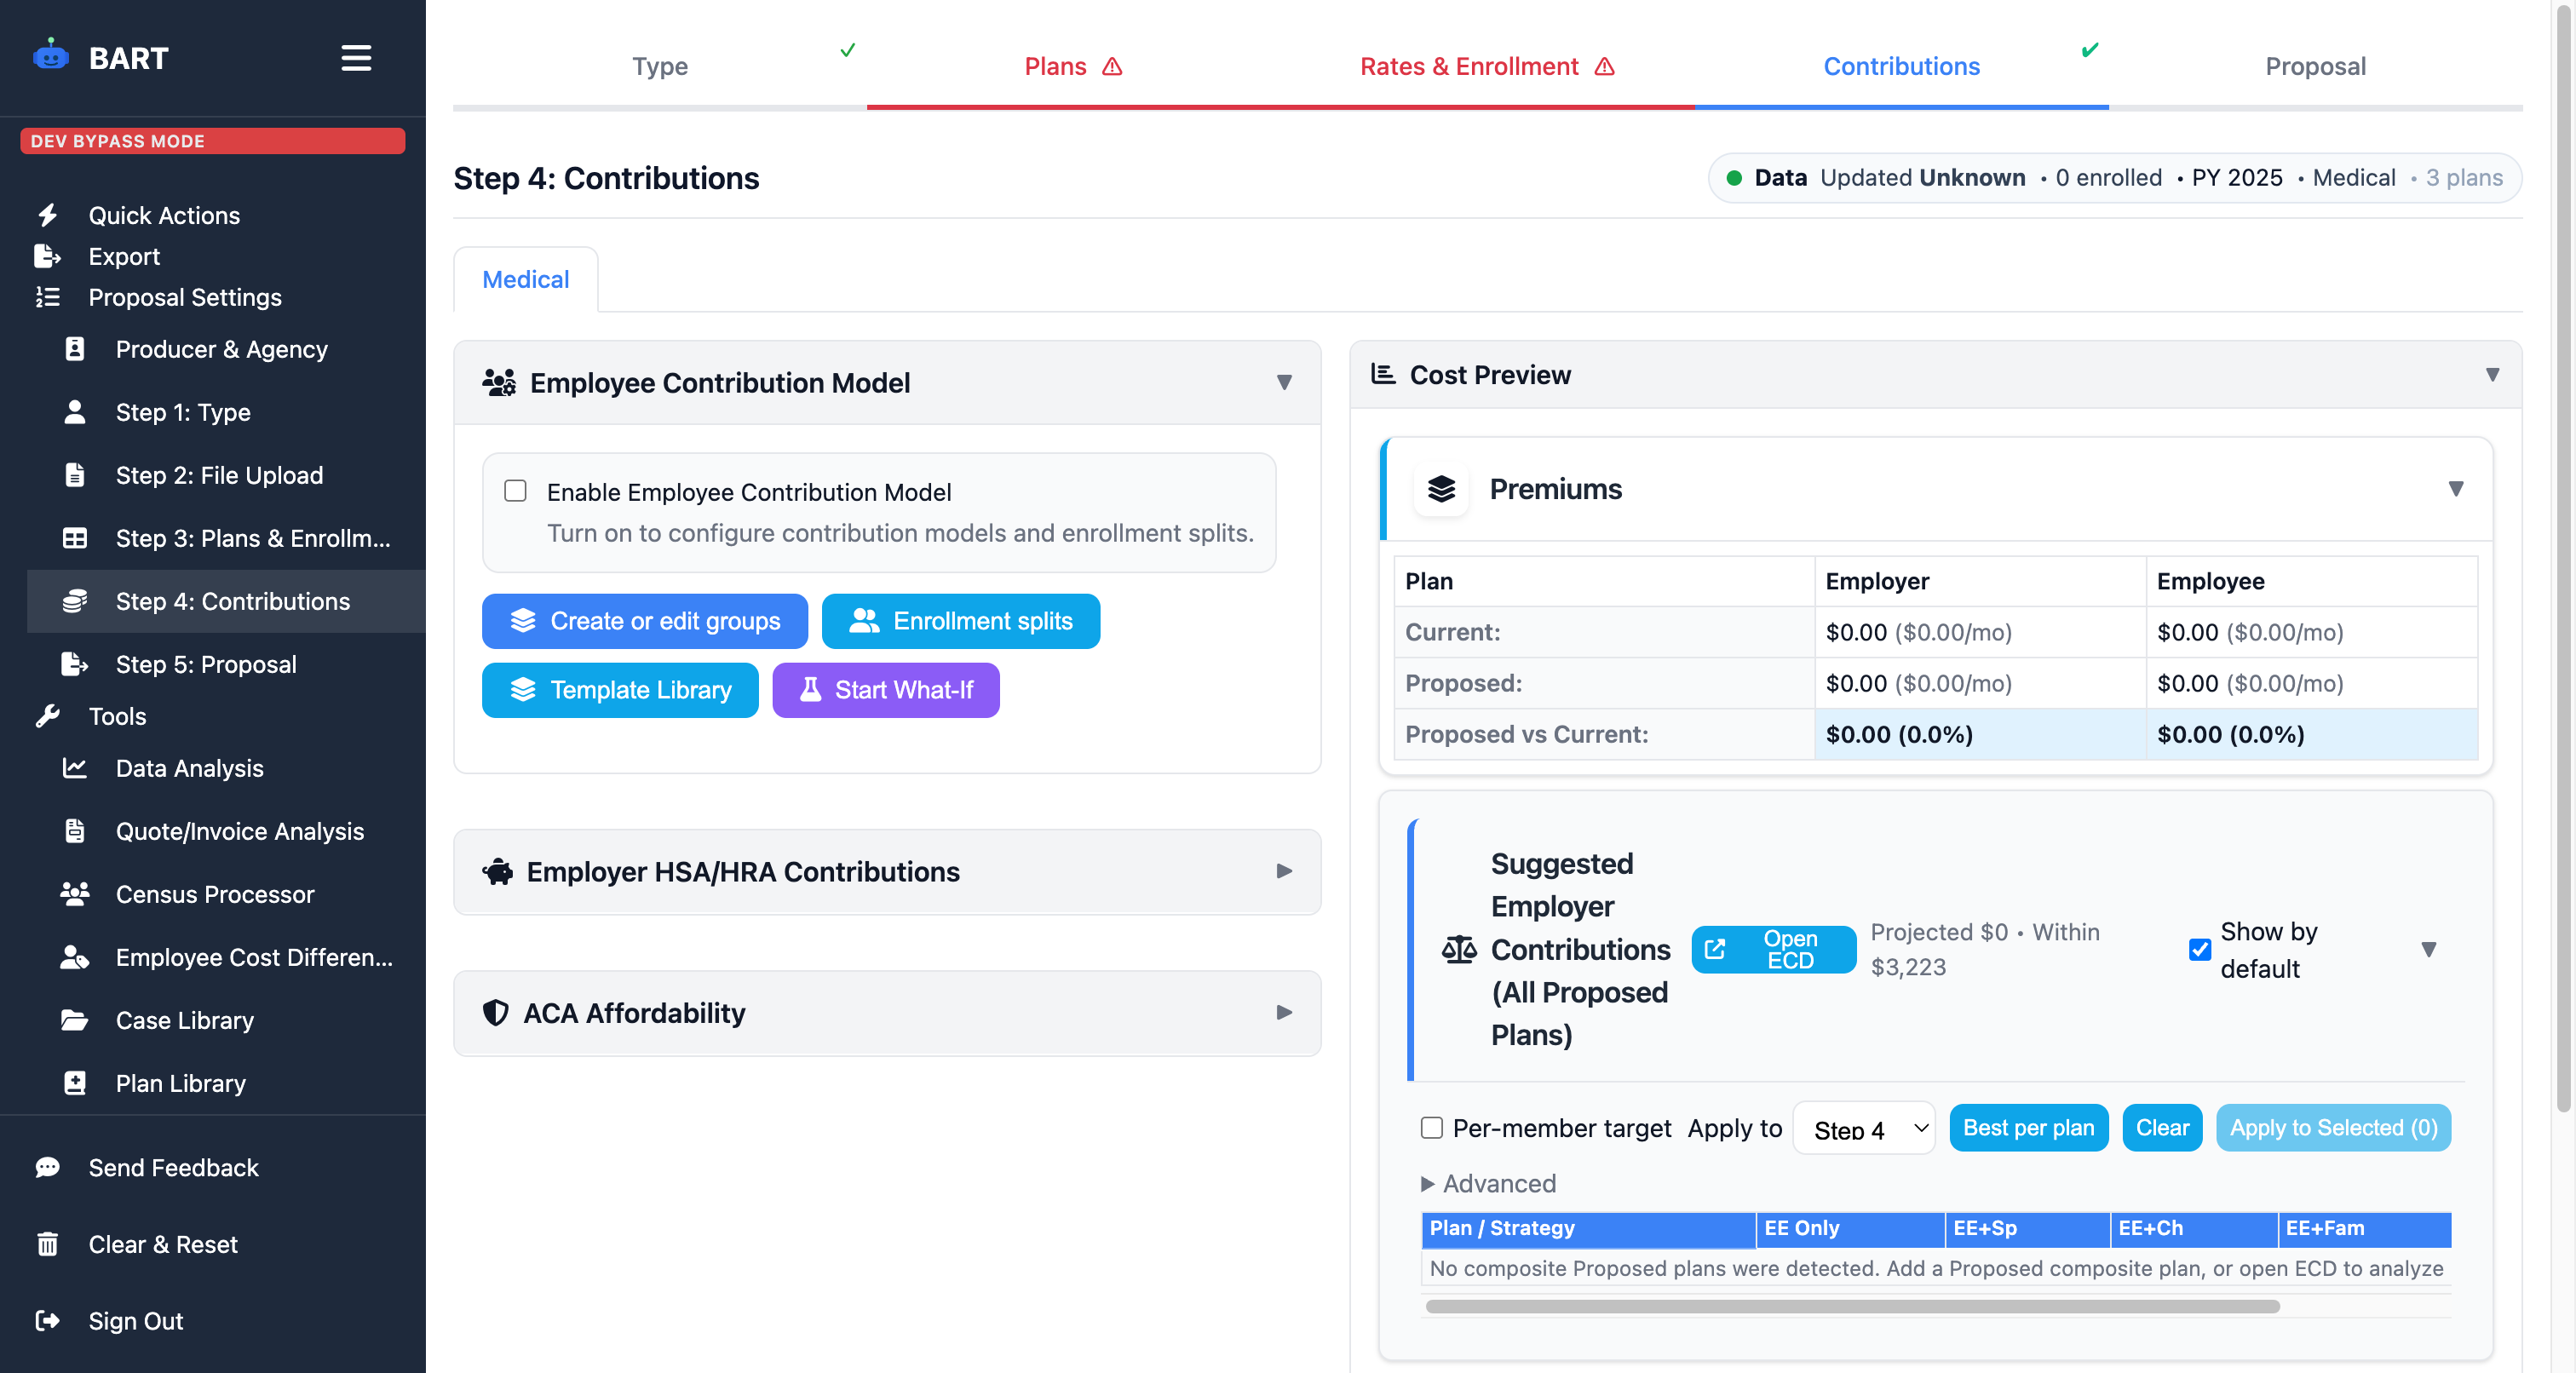Screen dimensions: 2576x1373
Task: Open Proposal Settings from the sidebar
Action: point(184,297)
